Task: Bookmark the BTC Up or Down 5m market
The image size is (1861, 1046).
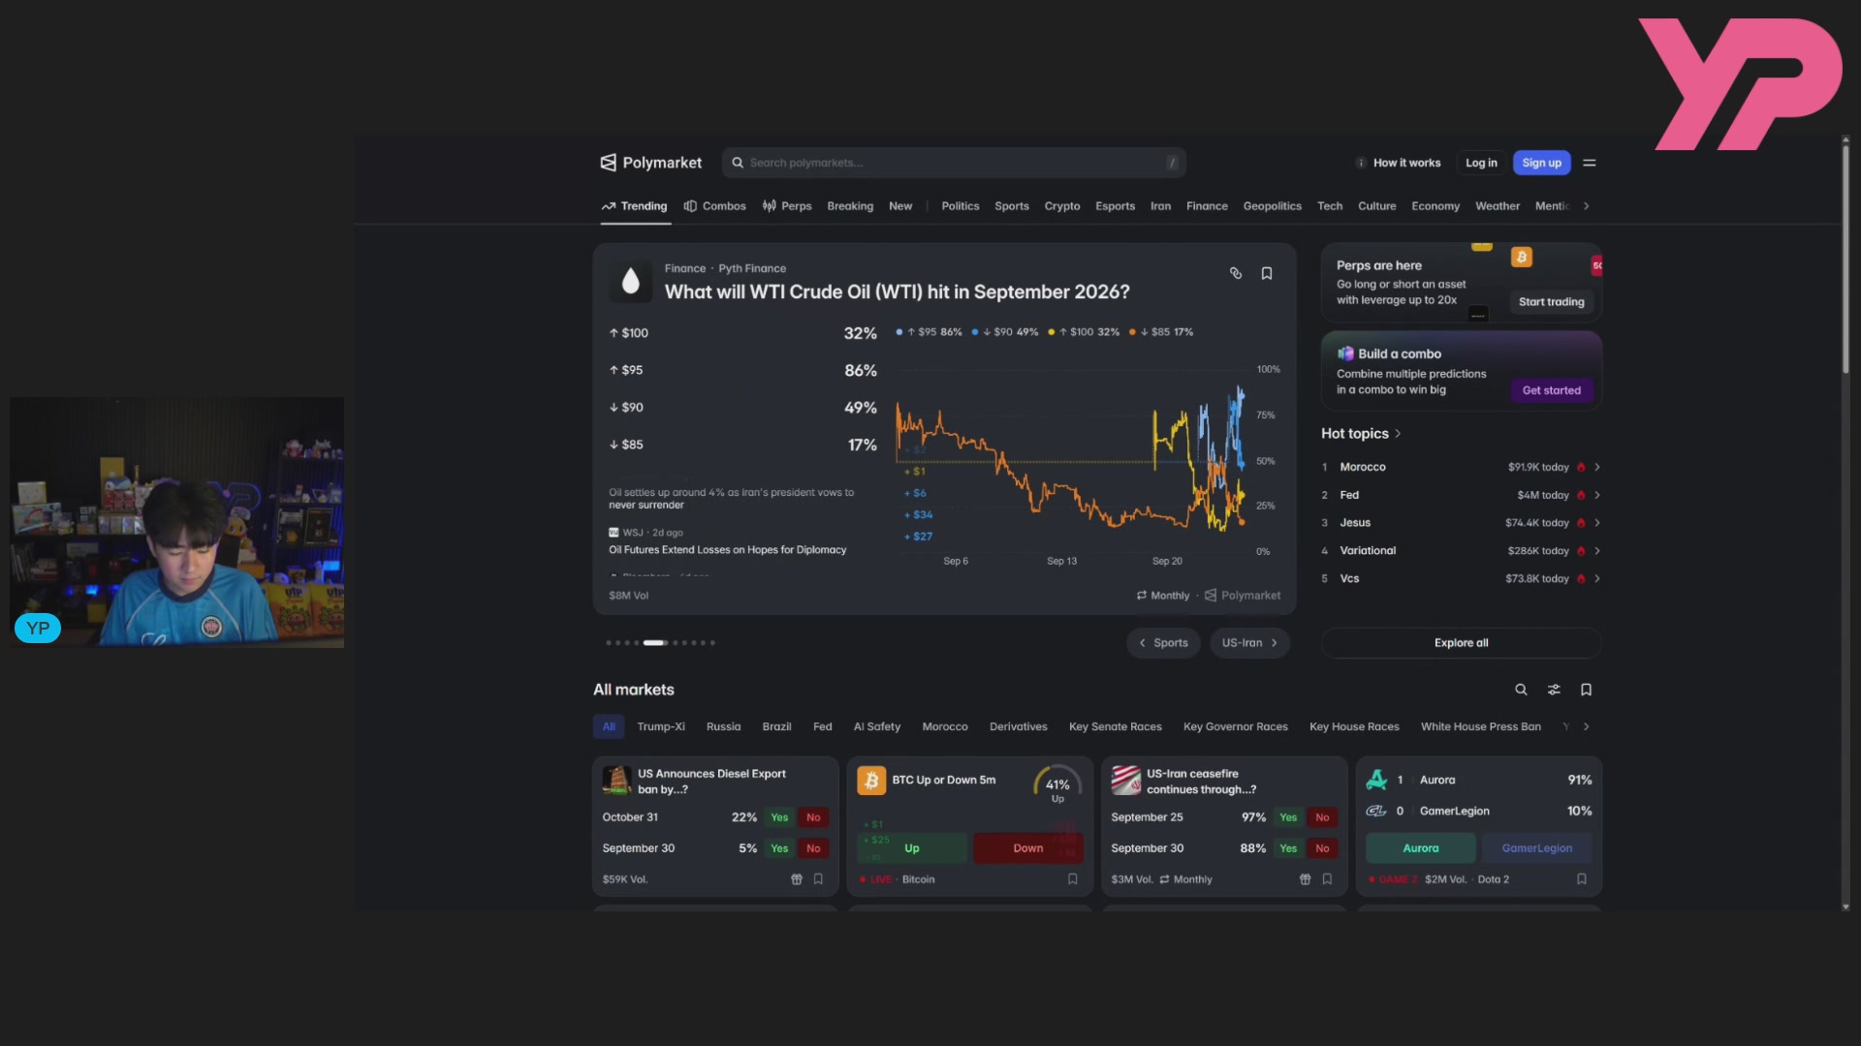Action: pyautogui.click(x=1073, y=879)
